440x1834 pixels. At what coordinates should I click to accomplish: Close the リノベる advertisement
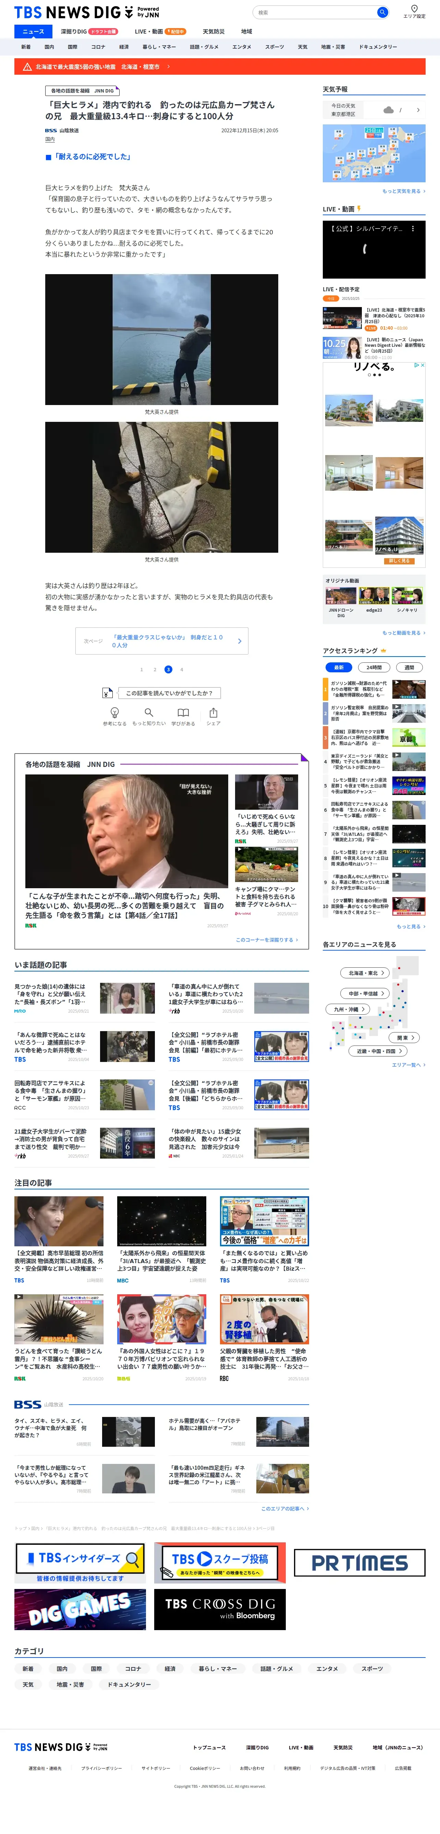pos(422,365)
